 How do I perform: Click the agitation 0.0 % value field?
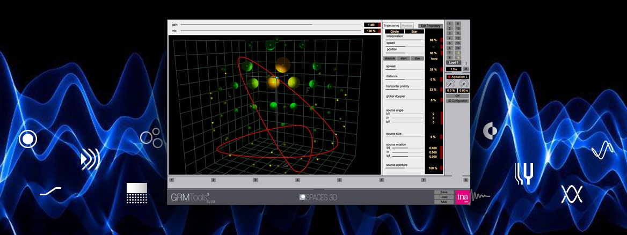[451, 91]
